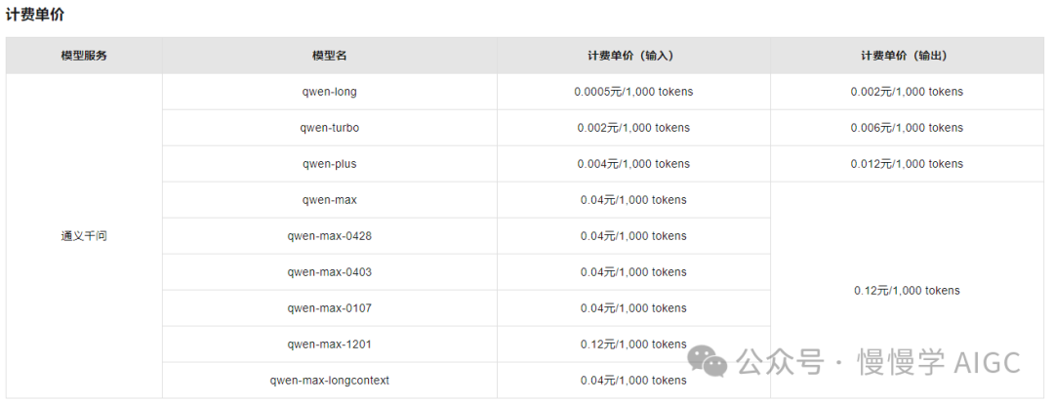This screenshot has height=405, width=1054.
Task: Select the qwen-turbo model name
Action: (x=329, y=128)
